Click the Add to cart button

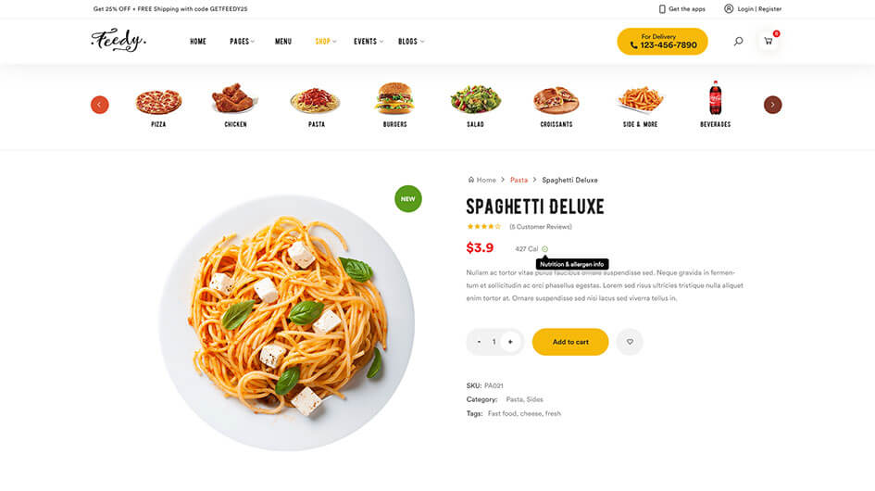click(570, 342)
